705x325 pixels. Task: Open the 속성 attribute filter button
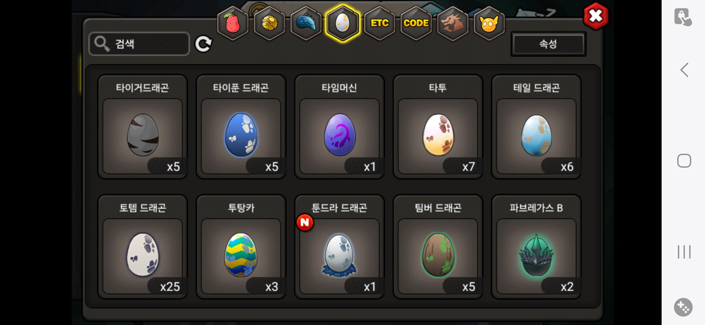(x=548, y=44)
